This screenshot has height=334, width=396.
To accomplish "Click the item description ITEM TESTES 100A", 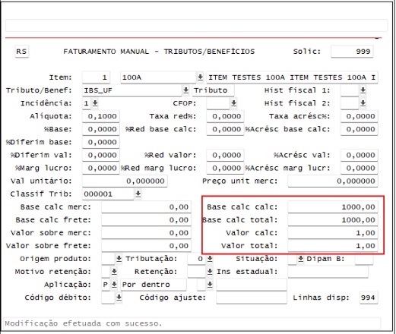I will 292,77.
